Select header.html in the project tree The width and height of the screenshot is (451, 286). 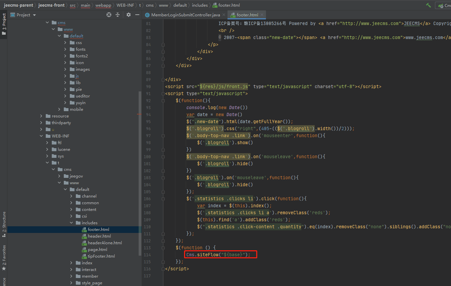click(99, 236)
